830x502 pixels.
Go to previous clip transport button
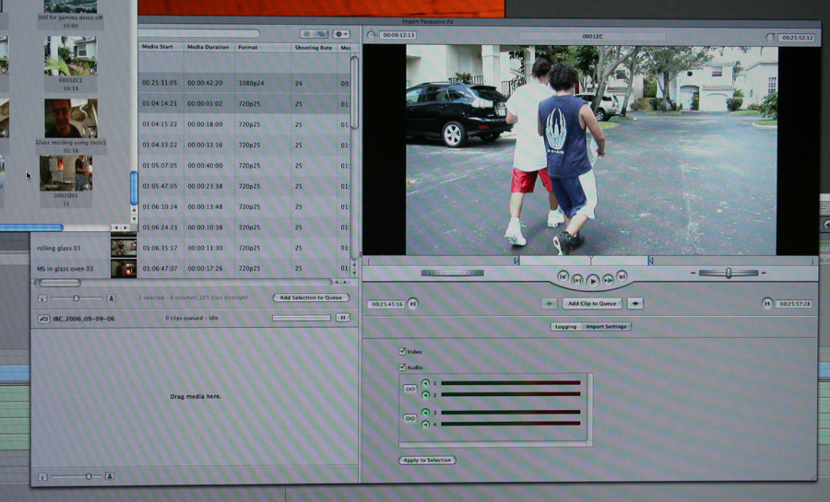pyautogui.click(x=563, y=275)
